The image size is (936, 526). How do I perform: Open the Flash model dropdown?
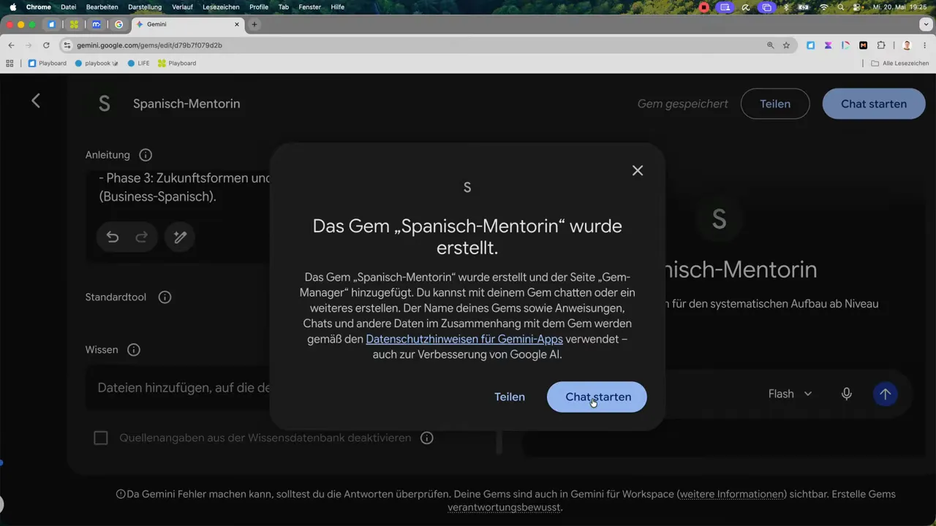click(x=790, y=394)
